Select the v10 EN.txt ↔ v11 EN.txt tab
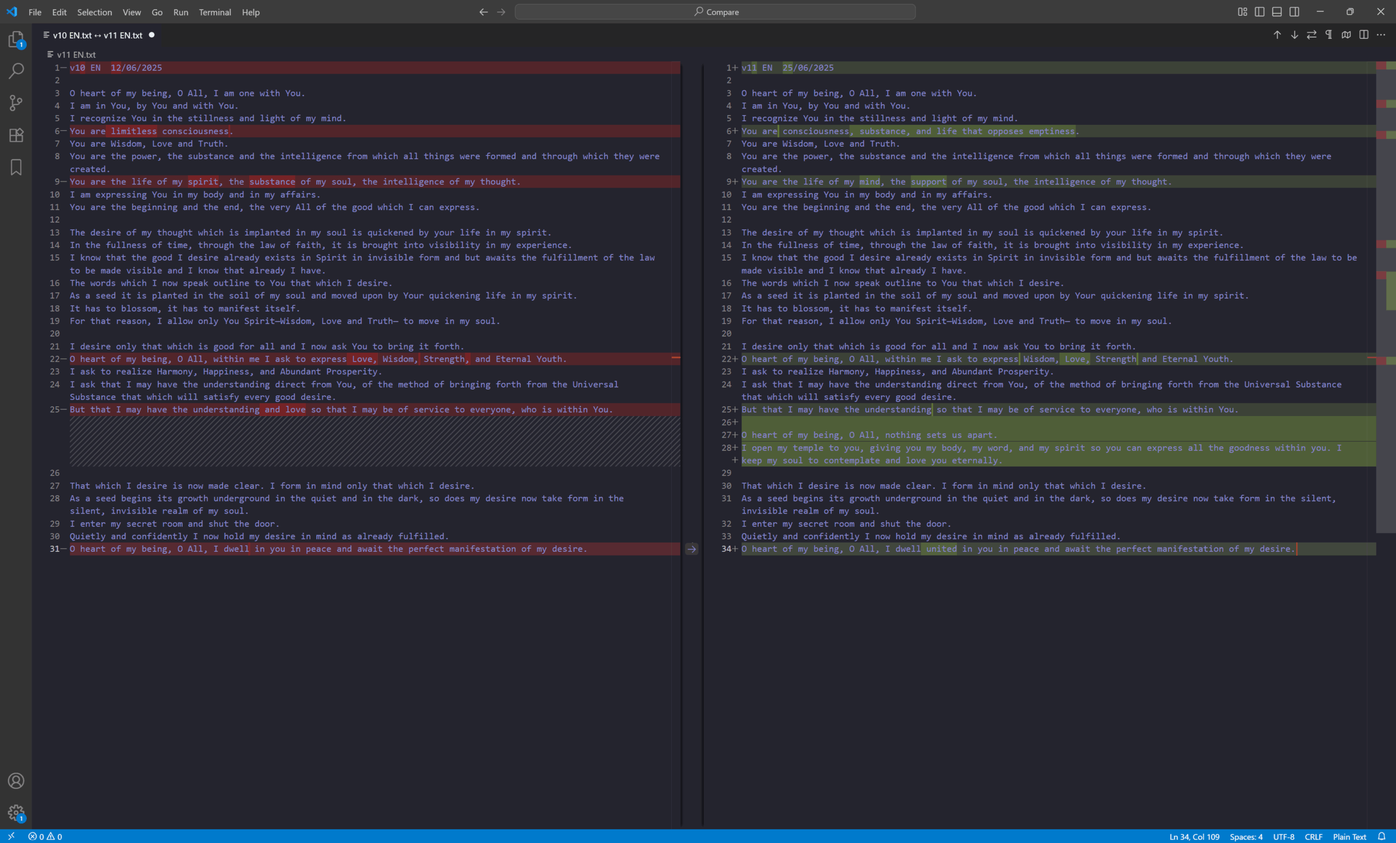The image size is (1396, 843). tap(98, 35)
